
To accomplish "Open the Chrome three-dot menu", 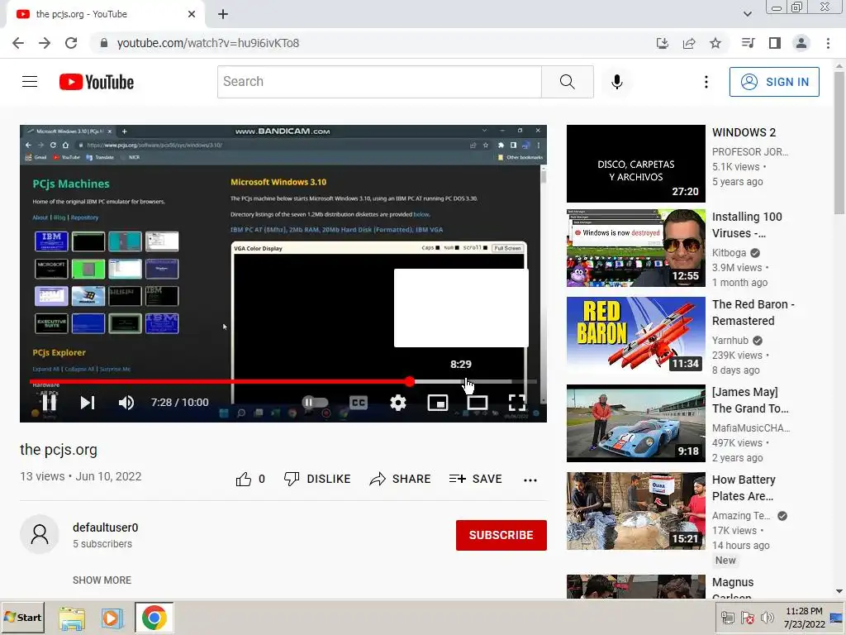I will pos(828,43).
